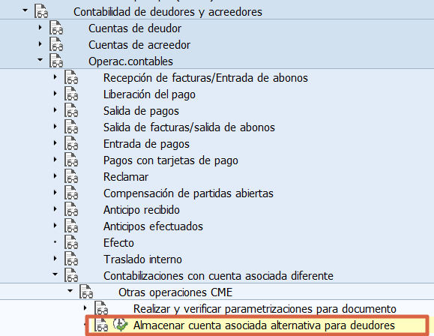The height and width of the screenshot is (336, 434).
Task: Click the Anticipos efectuados tree entry
Action: 153,226
